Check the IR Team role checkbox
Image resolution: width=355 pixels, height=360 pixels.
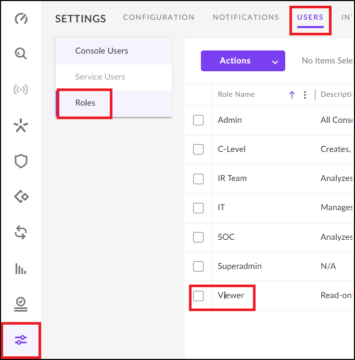198,179
